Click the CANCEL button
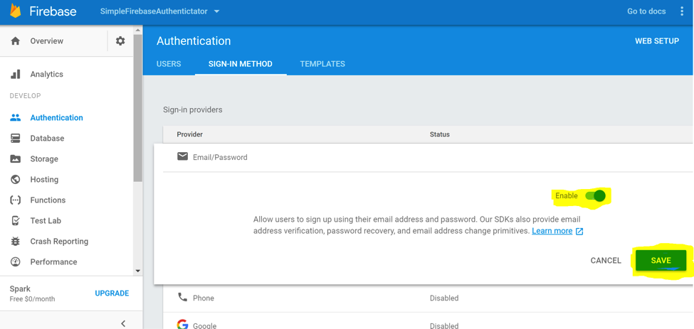 [606, 261]
